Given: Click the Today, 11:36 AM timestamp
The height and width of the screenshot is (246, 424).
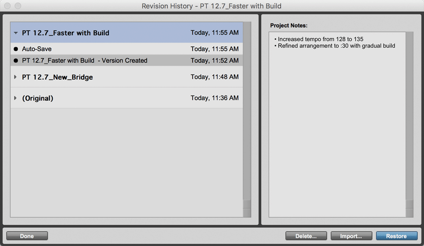Looking at the screenshot, I should click(215, 98).
